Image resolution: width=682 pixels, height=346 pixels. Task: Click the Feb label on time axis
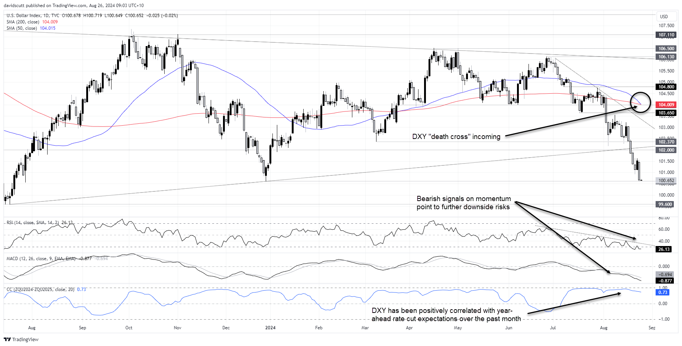[319, 328]
